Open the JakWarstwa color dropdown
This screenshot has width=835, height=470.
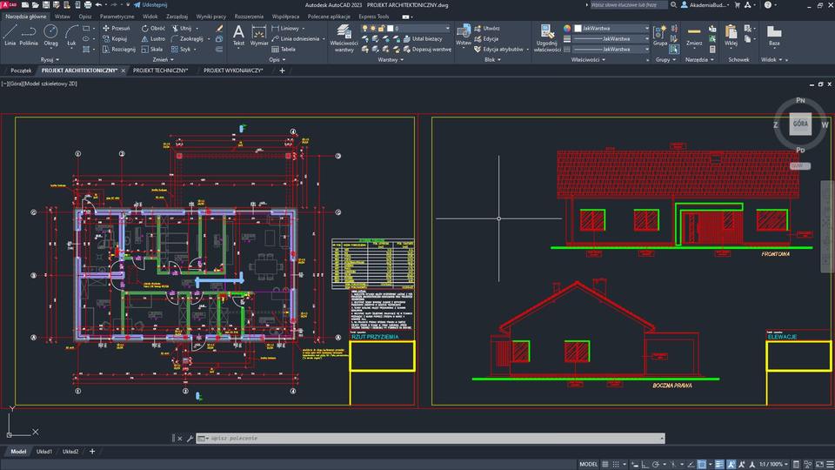tap(611, 28)
